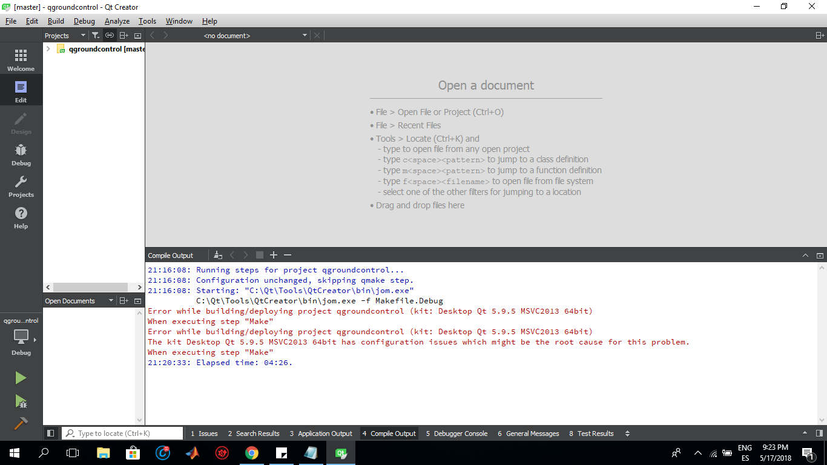Image resolution: width=827 pixels, height=465 pixels.
Task: Toggle the left sidebar visibility
Action: tap(51, 434)
